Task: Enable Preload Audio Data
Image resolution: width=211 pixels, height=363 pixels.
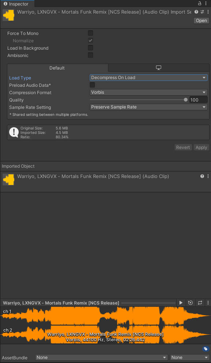Action: [x=92, y=85]
